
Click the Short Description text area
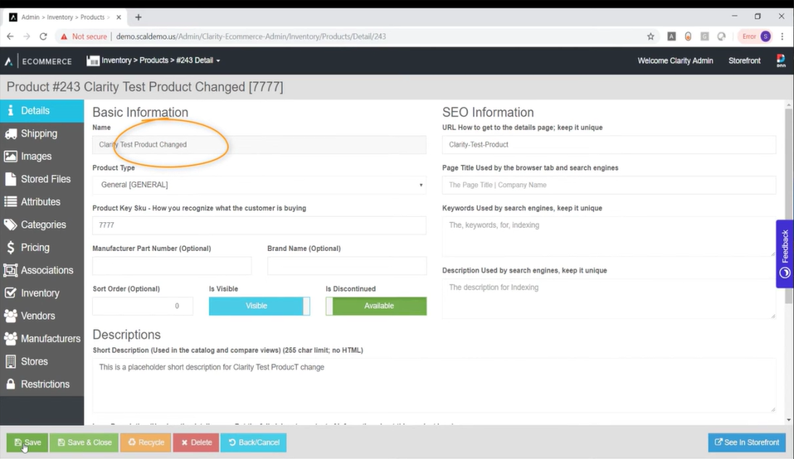[x=434, y=385]
